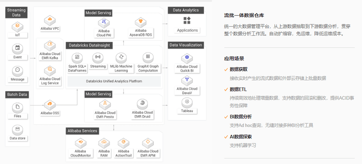The width and height of the screenshot is (362, 164).
Task: Click the Alibaba Cloud PAI icon
Action: (104, 23)
